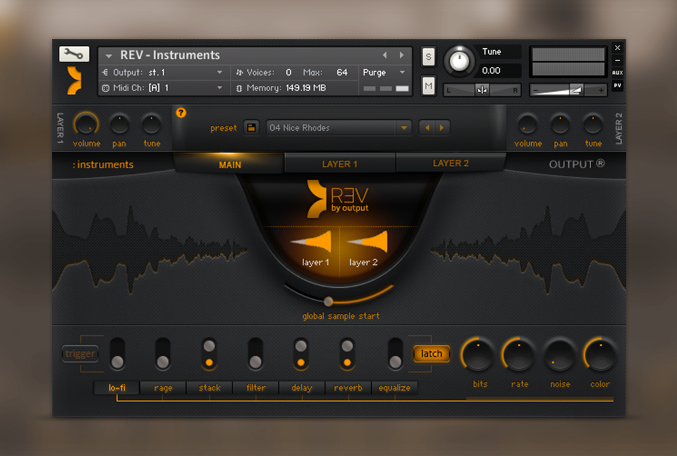This screenshot has width=677, height=456.
Task: Click the bits knob
Action: 478,355
